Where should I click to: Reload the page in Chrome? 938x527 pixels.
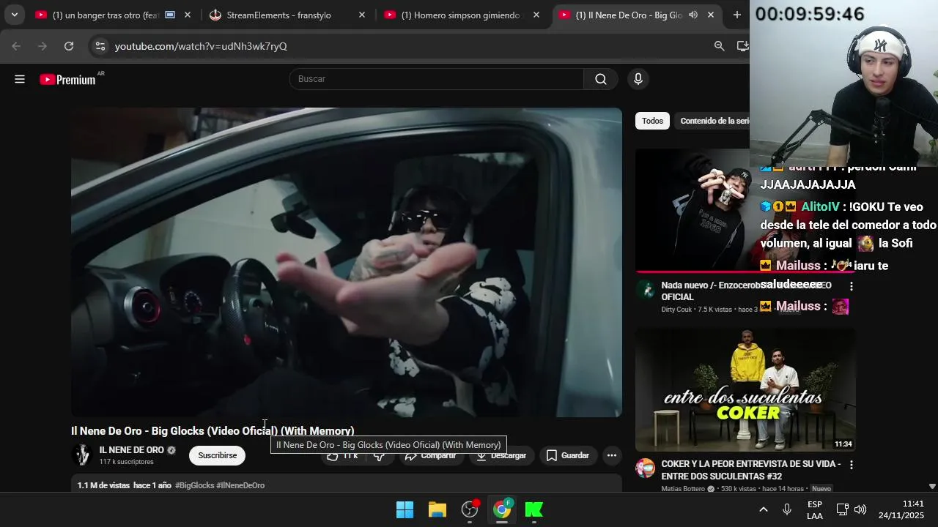click(x=69, y=46)
